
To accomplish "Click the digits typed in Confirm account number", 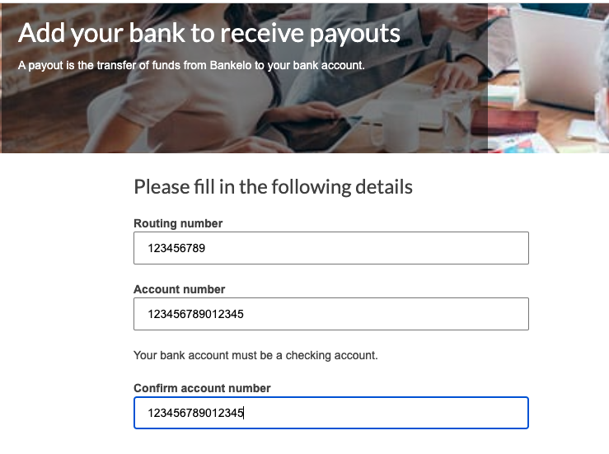I will coord(195,413).
